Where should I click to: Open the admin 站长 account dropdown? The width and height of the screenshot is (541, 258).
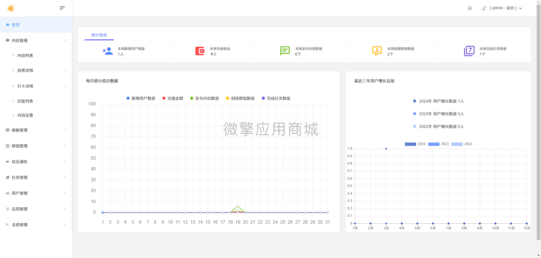pyautogui.click(x=506, y=8)
